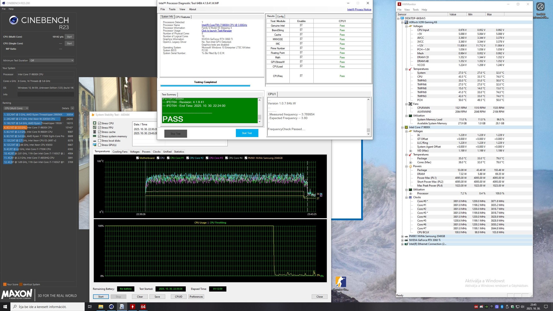Toggle the Genuine Intel test checkbox

point(301,25)
